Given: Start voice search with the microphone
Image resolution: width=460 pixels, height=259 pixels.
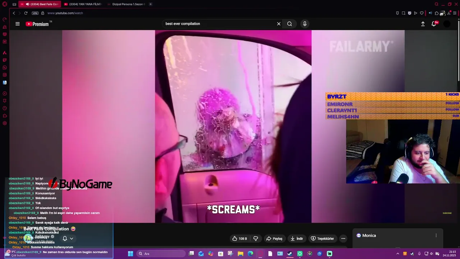Looking at the screenshot, I should pyautogui.click(x=305, y=24).
